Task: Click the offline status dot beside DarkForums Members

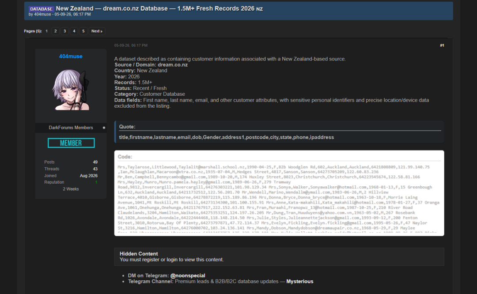Action: (x=104, y=128)
